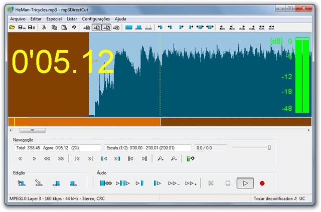Click the play-selection icon between two triangles
The image size is (321, 212).
[x=123, y=183]
